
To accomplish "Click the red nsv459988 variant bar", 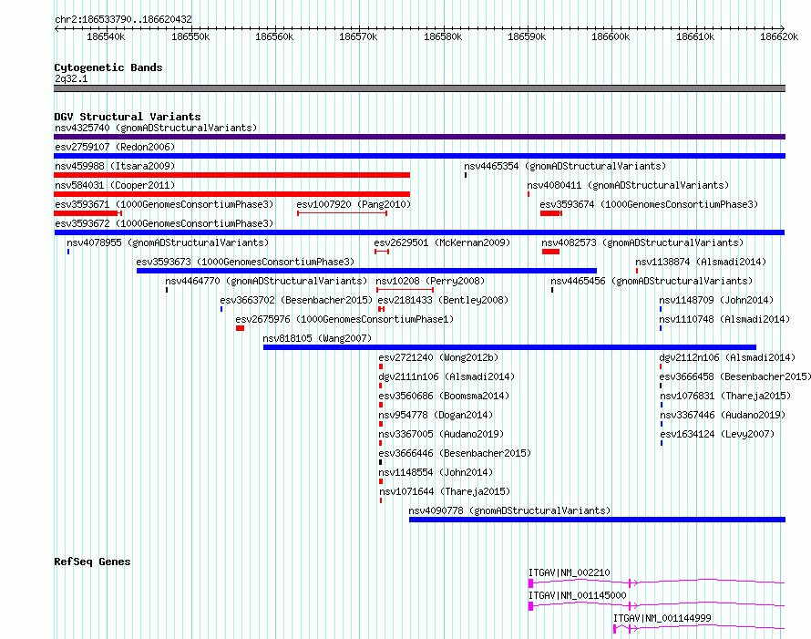I will 231,175.
